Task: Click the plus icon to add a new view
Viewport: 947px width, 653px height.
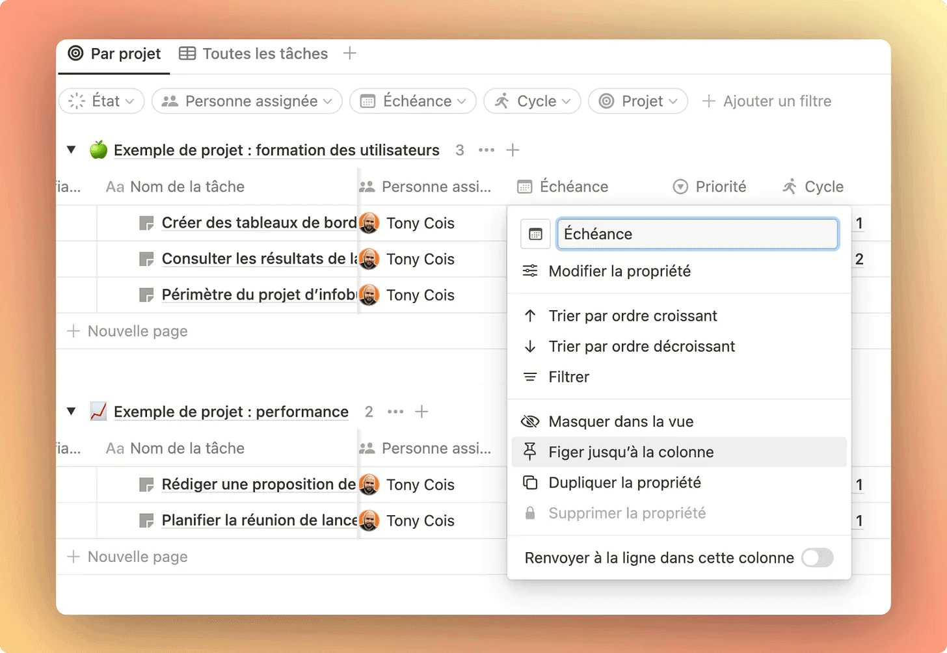Action: 350,53
